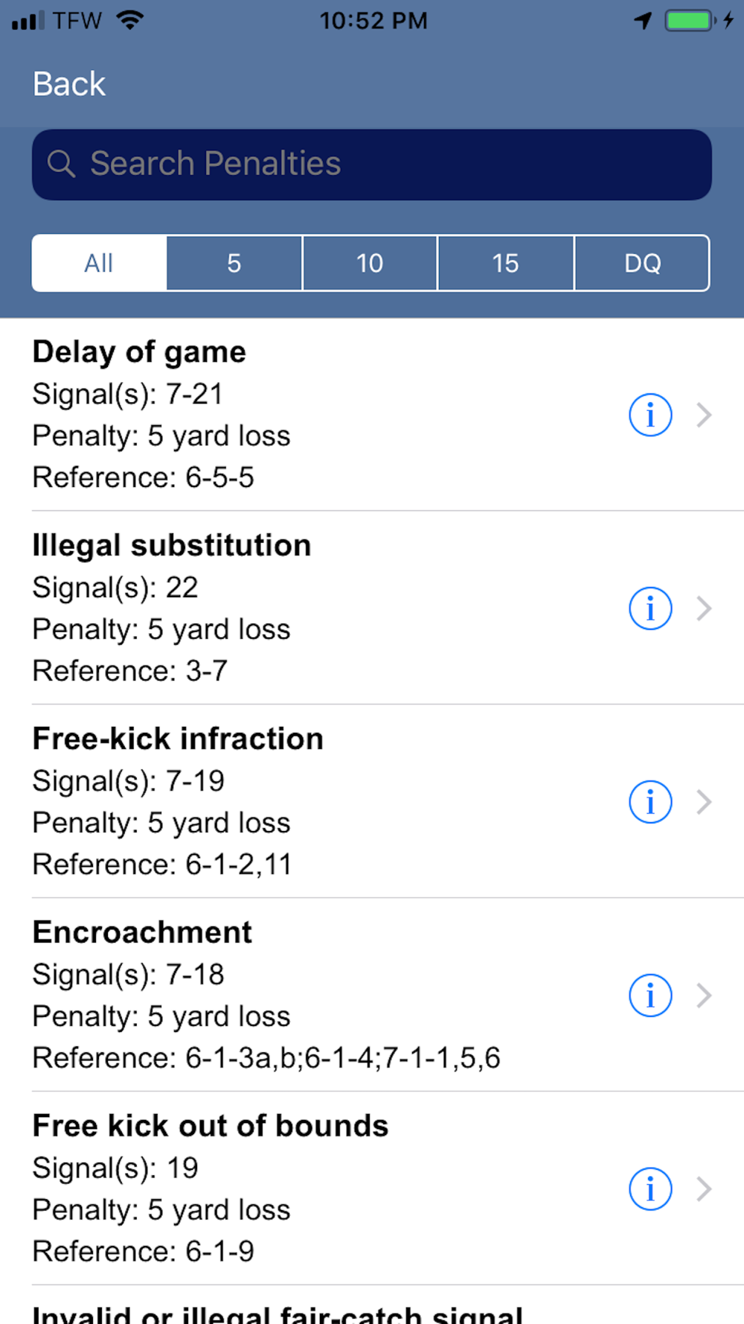Filter penalties by 5 yards
The height and width of the screenshot is (1324, 744).
[x=234, y=263]
